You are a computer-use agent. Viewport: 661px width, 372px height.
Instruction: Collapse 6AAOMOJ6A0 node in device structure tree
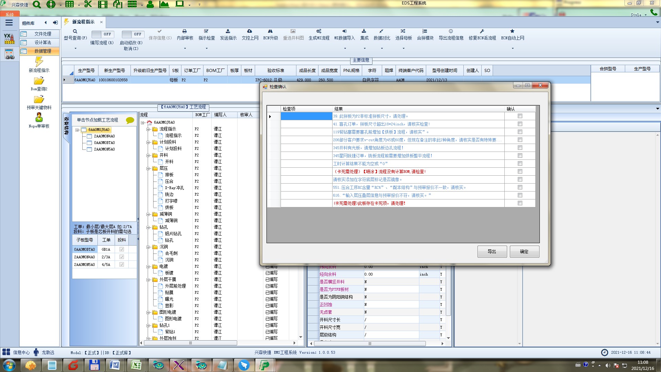coord(77,130)
